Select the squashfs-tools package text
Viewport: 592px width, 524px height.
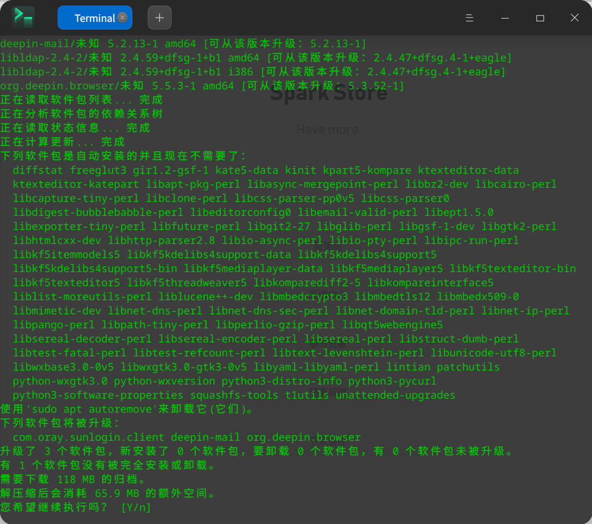pyautogui.click(x=234, y=395)
